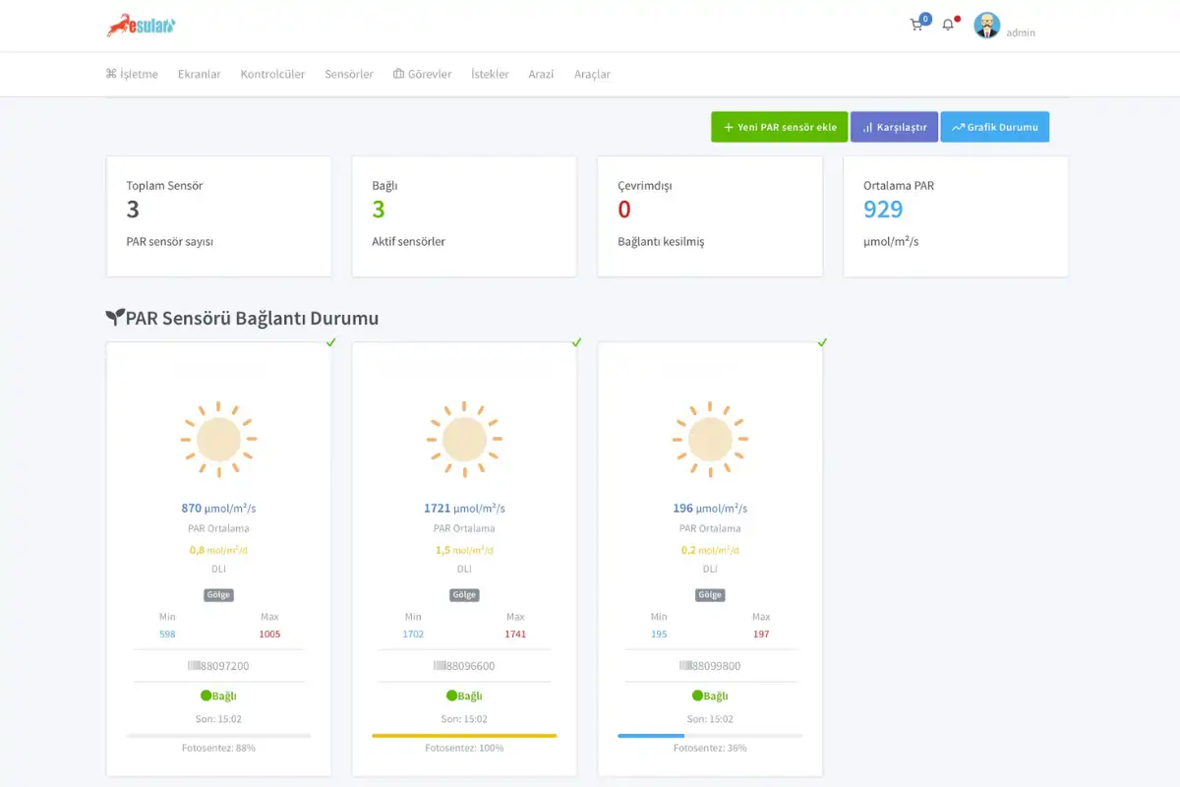Click green checkmark on first sensor card

pyautogui.click(x=331, y=342)
